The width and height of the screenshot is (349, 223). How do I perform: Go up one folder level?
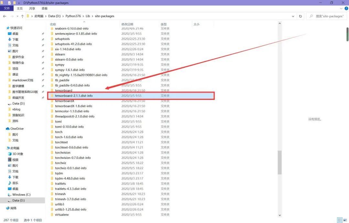(23, 16)
